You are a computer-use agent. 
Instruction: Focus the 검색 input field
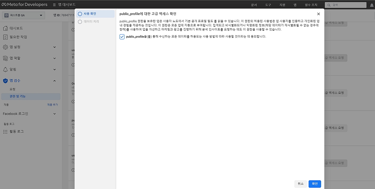346,5
